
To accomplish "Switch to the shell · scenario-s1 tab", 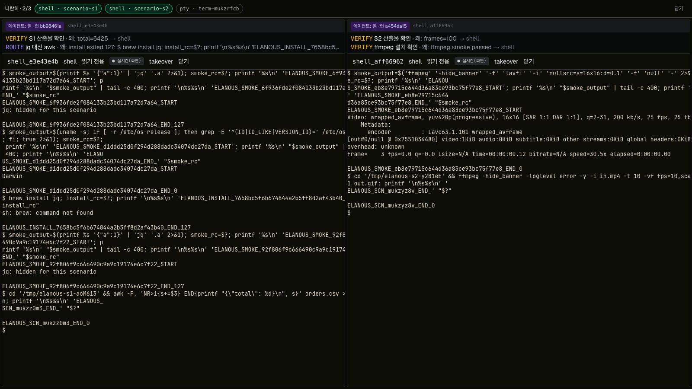I will tap(68, 9).
